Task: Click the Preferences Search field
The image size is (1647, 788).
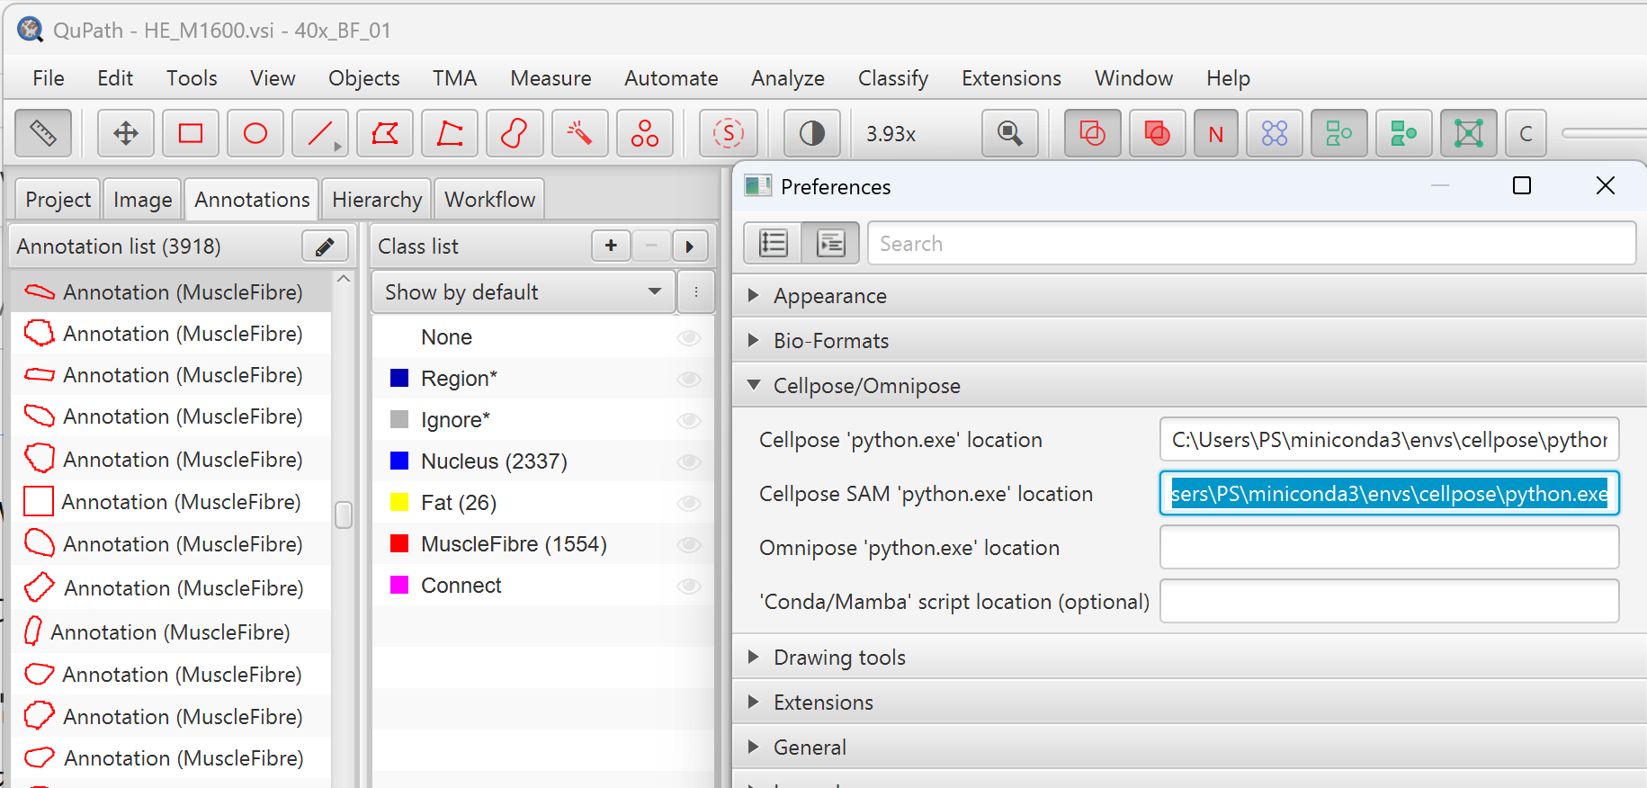Action: pyautogui.click(x=1251, y=244)
